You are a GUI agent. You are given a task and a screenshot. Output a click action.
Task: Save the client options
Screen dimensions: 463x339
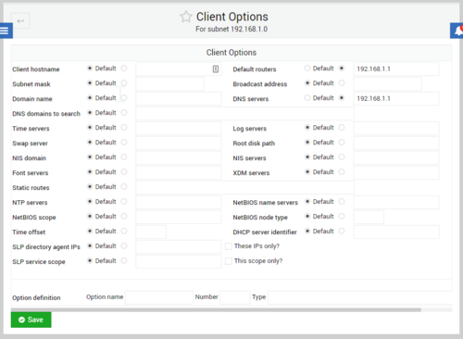(31, 320)
